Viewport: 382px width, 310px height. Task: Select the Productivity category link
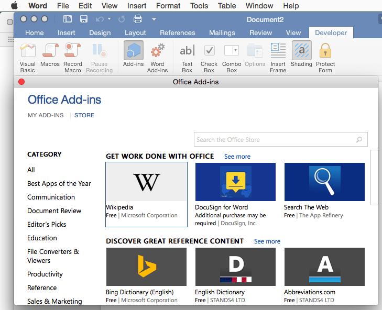pos(45,274)
